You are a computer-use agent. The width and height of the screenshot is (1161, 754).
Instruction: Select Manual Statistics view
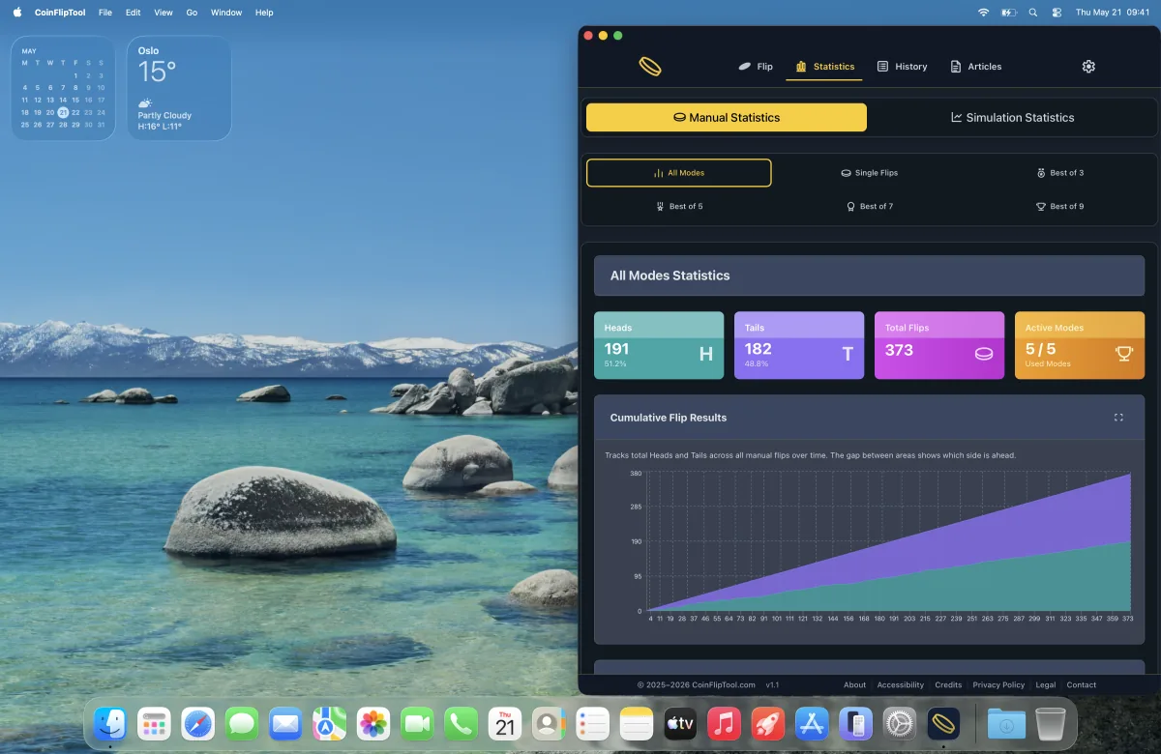point(727,117)
